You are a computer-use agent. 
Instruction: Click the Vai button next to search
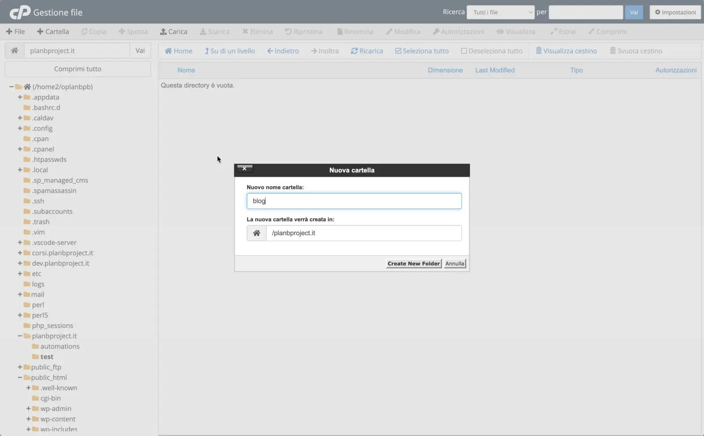tap(634, 12)
